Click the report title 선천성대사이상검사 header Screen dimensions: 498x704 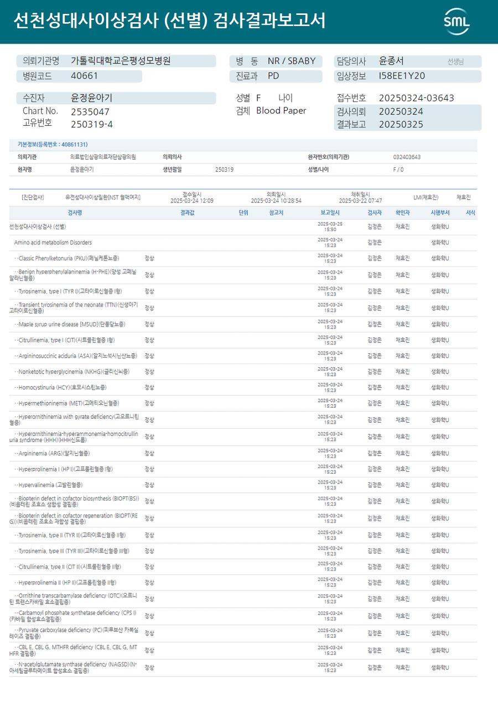coord(169,21)
